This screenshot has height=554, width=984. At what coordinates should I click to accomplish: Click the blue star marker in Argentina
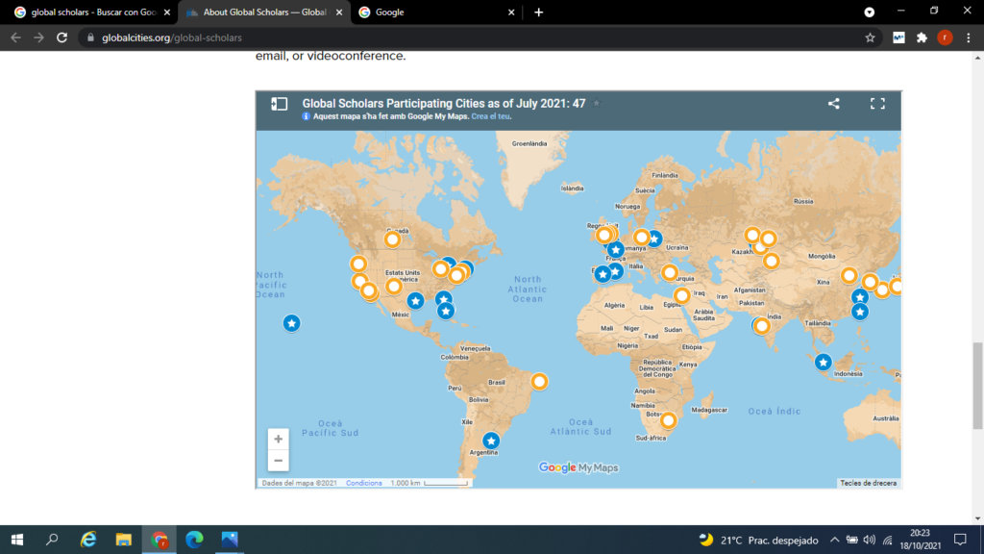[x=491, y=441]
